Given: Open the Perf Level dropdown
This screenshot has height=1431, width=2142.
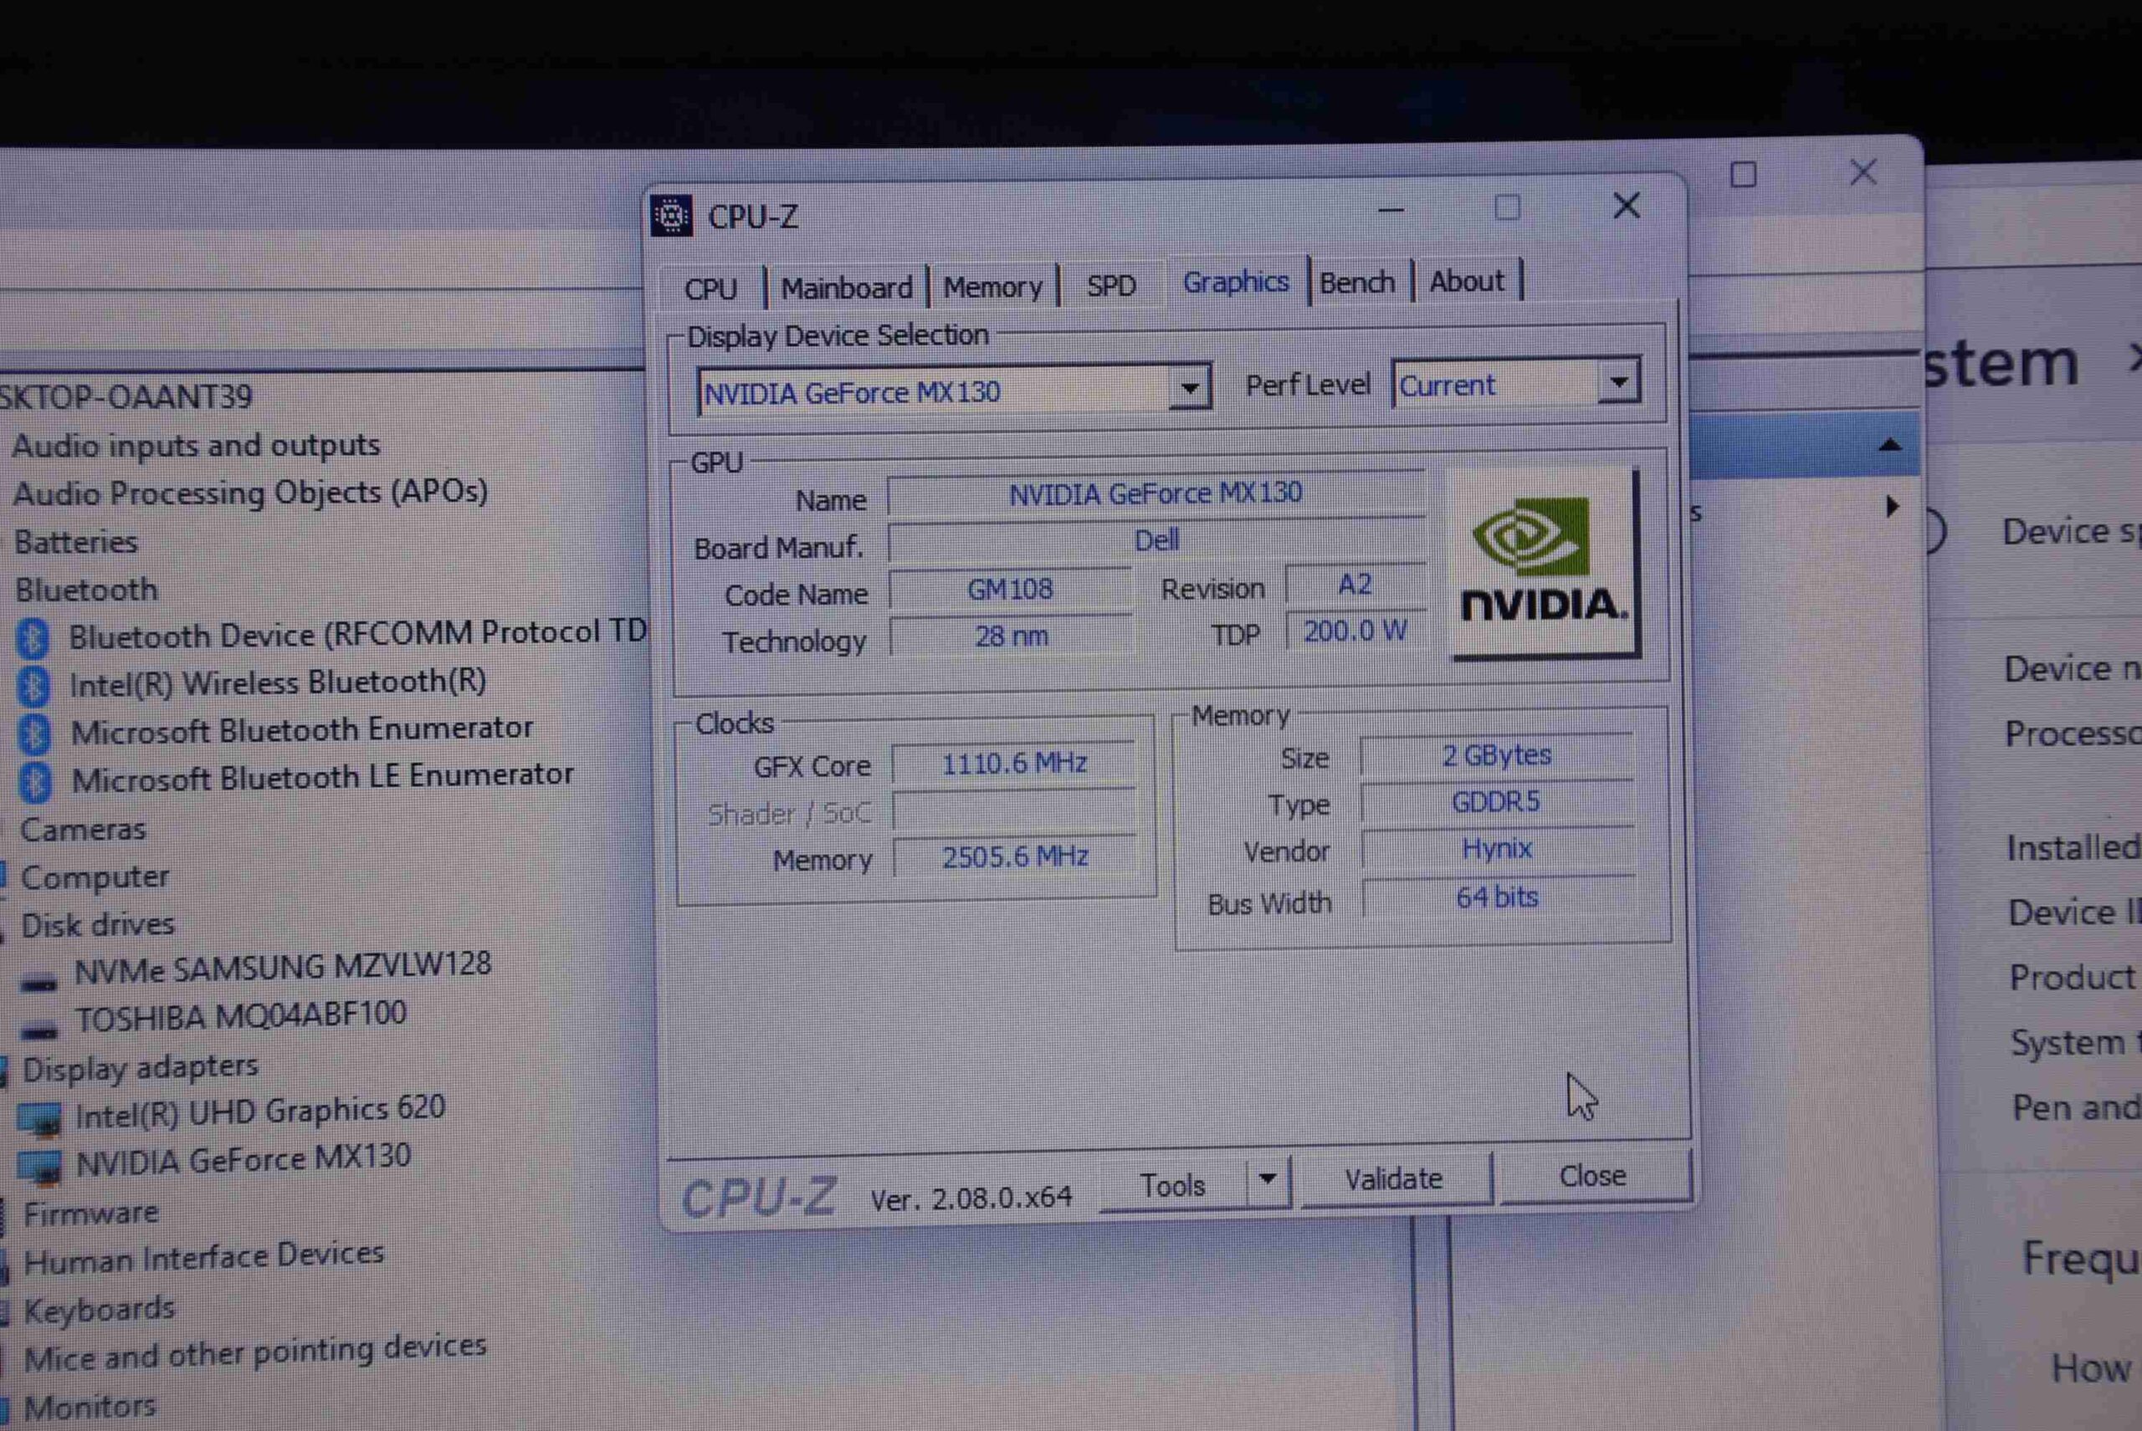Looking at the screenshot, I should click(1618, 382).
